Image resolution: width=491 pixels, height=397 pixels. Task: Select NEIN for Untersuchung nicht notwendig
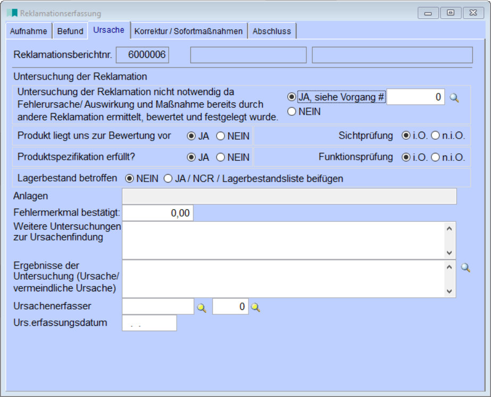click(292, 112)
